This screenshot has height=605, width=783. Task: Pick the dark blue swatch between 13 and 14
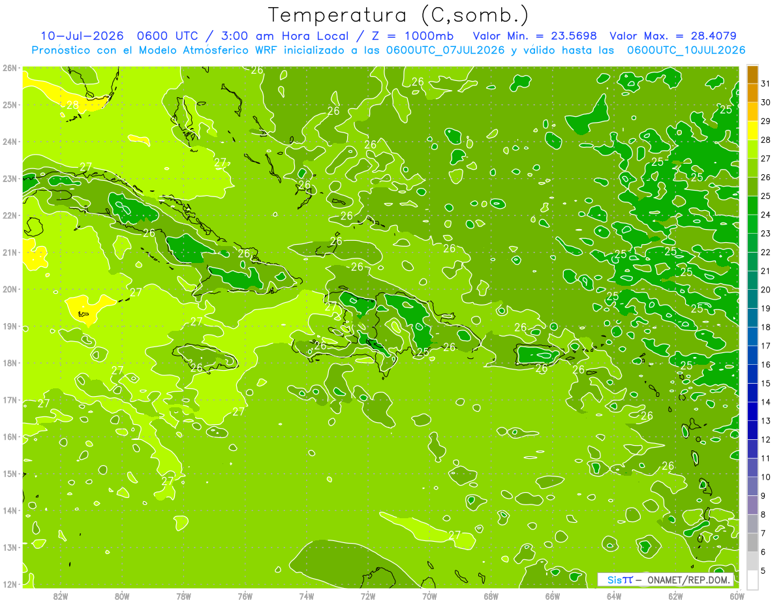click(x=752, y=411)
